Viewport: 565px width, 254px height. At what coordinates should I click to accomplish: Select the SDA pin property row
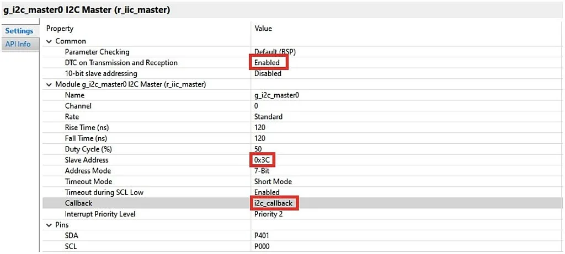coord(72,236)
